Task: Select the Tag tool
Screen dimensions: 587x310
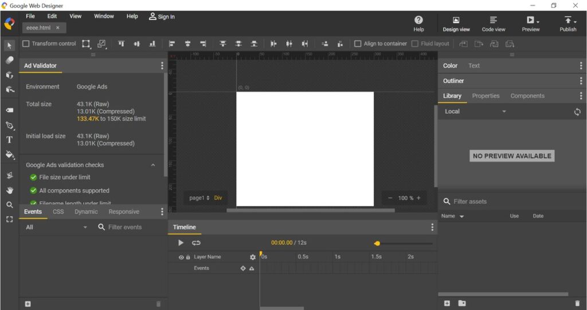Action: (9, 110)
